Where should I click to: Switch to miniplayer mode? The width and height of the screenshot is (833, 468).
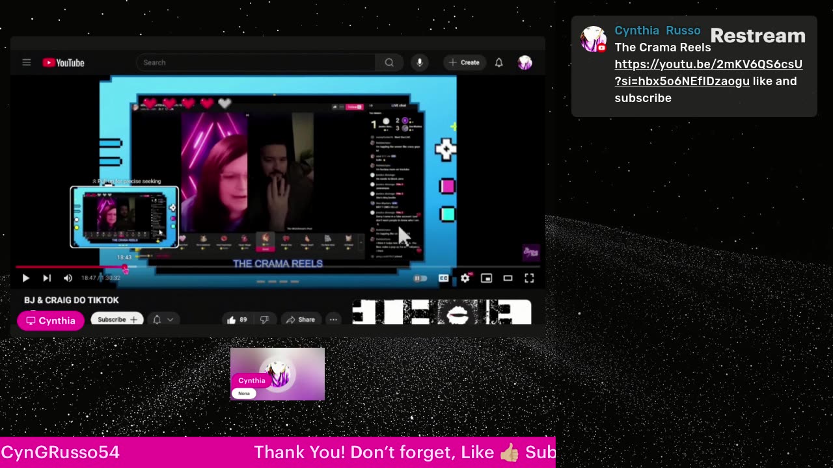(486, 278)
